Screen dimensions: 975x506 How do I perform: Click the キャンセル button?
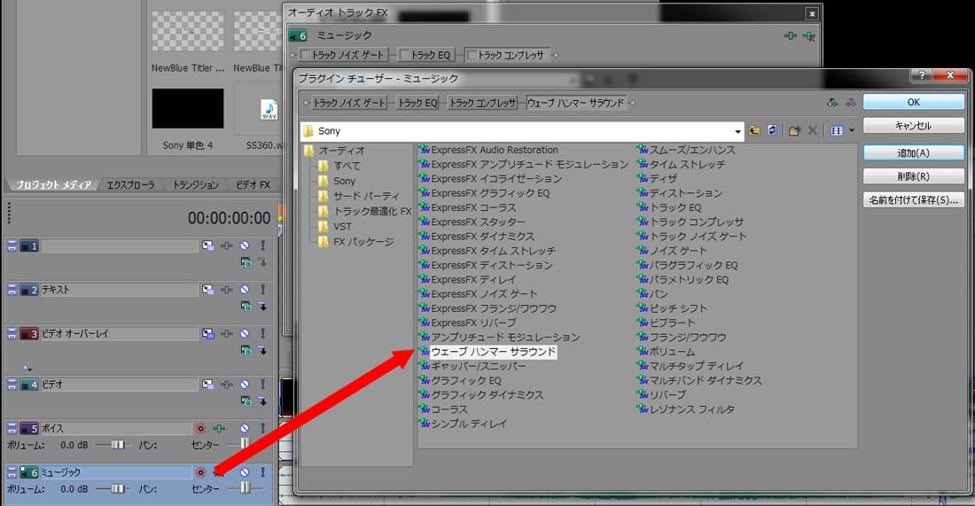tap(913, 125)
